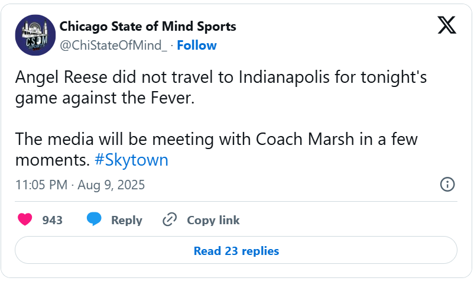Click the date Aug 9, 2025
The width and height of the screenshot is (474, 281).
(111, 185)
